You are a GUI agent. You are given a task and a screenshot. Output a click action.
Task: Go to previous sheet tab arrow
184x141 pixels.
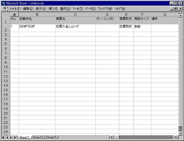click(x=7, y=137)
